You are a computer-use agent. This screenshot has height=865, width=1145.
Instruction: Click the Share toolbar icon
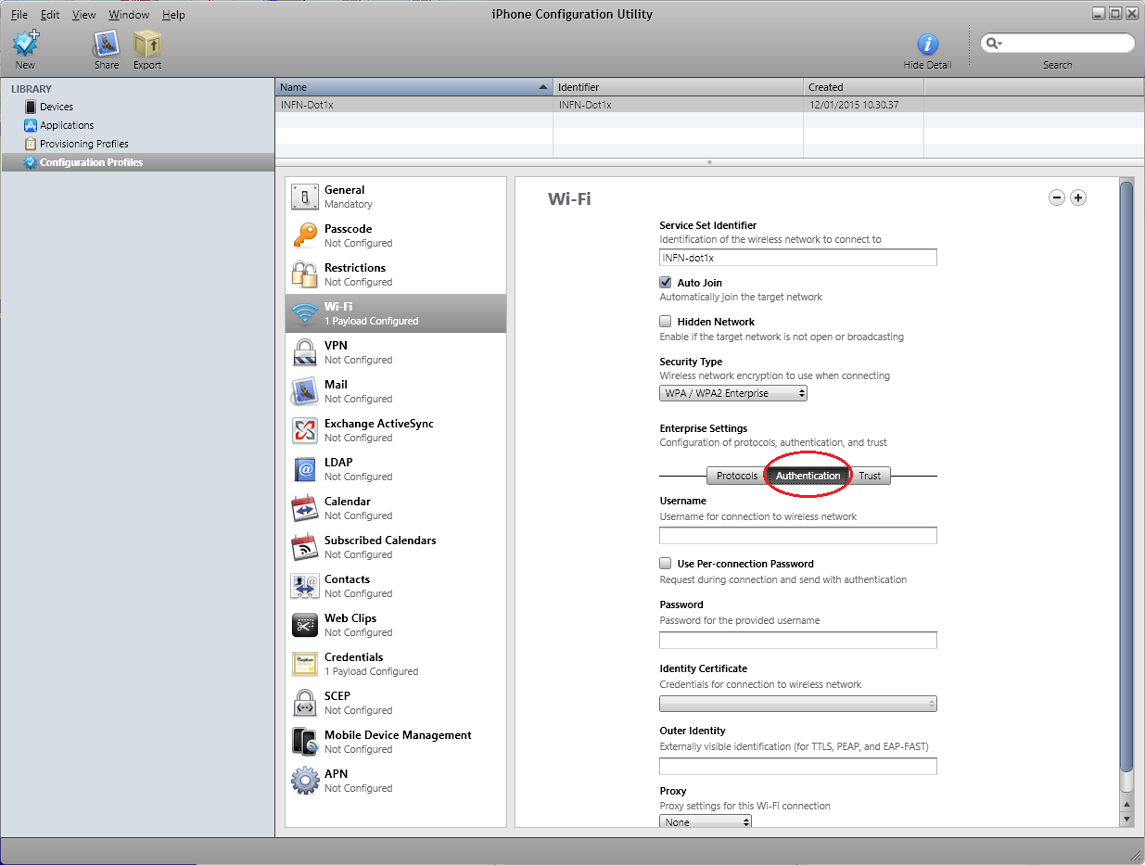click(107, 44)
